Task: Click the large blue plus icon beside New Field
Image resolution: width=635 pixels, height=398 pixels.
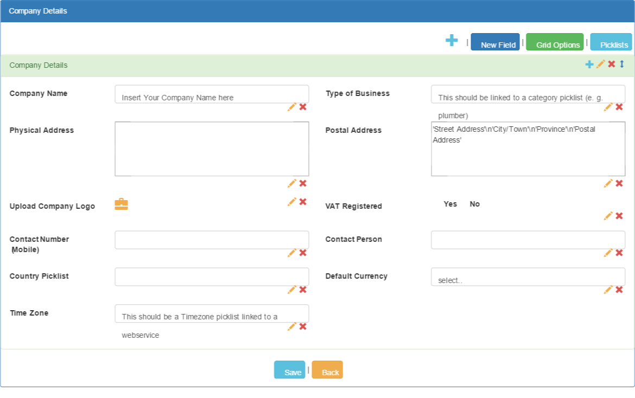Action: pos(452,40)
